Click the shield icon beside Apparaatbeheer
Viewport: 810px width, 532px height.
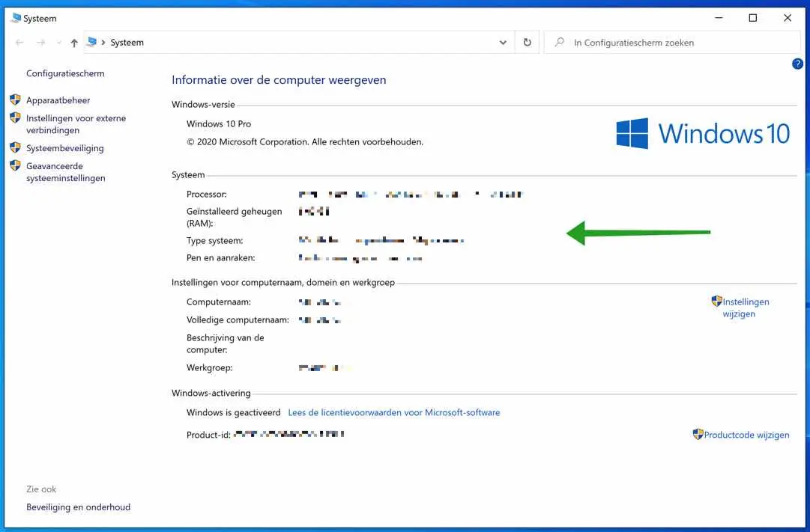tap(16, 99)
